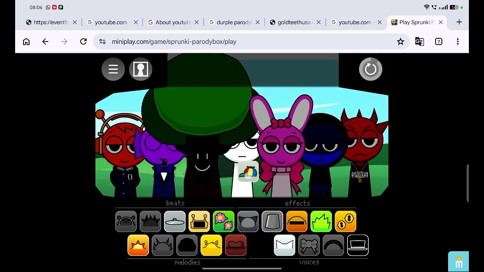The width and height of the screenshot is (484, 272).
Task: Click the Miniplay logo badge
Action: (459, 261)
